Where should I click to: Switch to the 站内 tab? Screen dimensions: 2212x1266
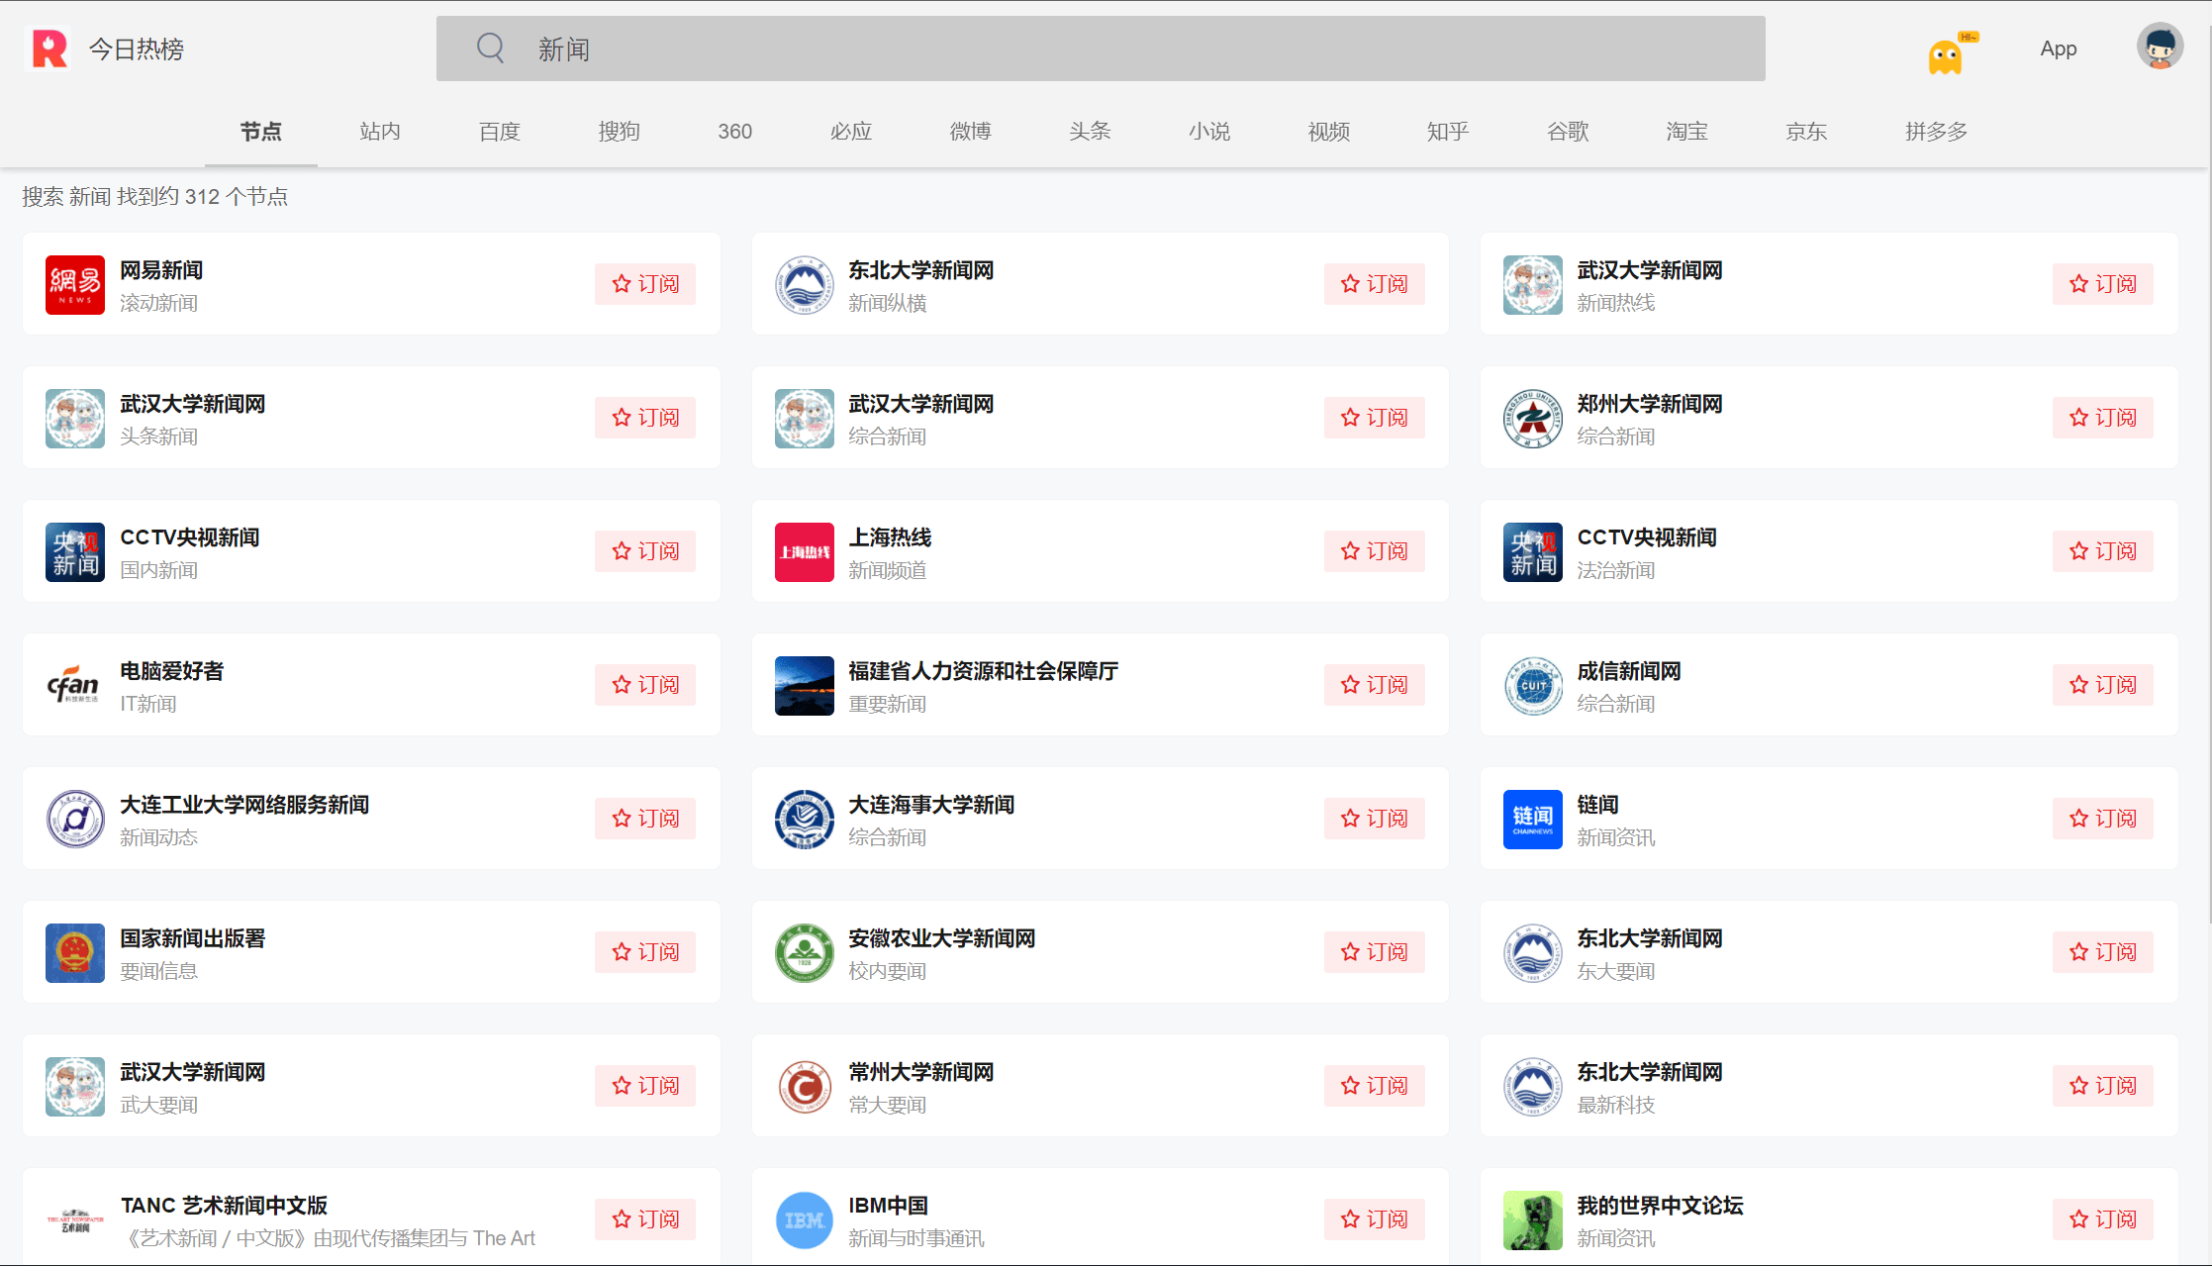point(380,132)
